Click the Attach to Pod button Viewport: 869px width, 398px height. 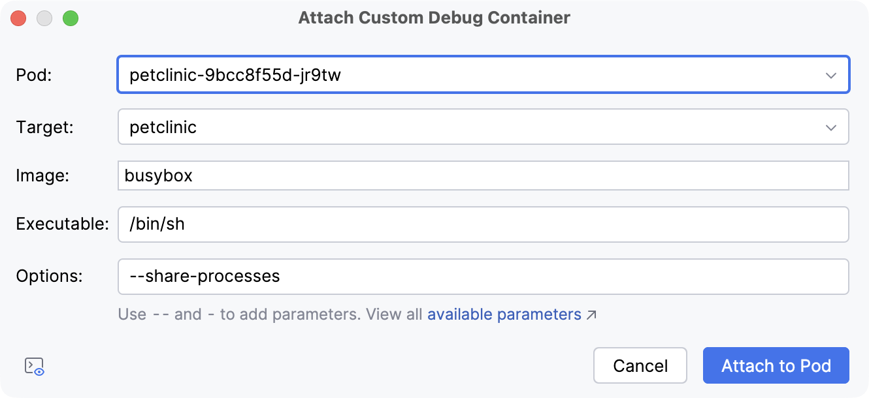[x=775, y=365]
